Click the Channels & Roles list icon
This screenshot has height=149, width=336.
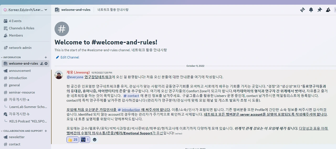[6, 28]
